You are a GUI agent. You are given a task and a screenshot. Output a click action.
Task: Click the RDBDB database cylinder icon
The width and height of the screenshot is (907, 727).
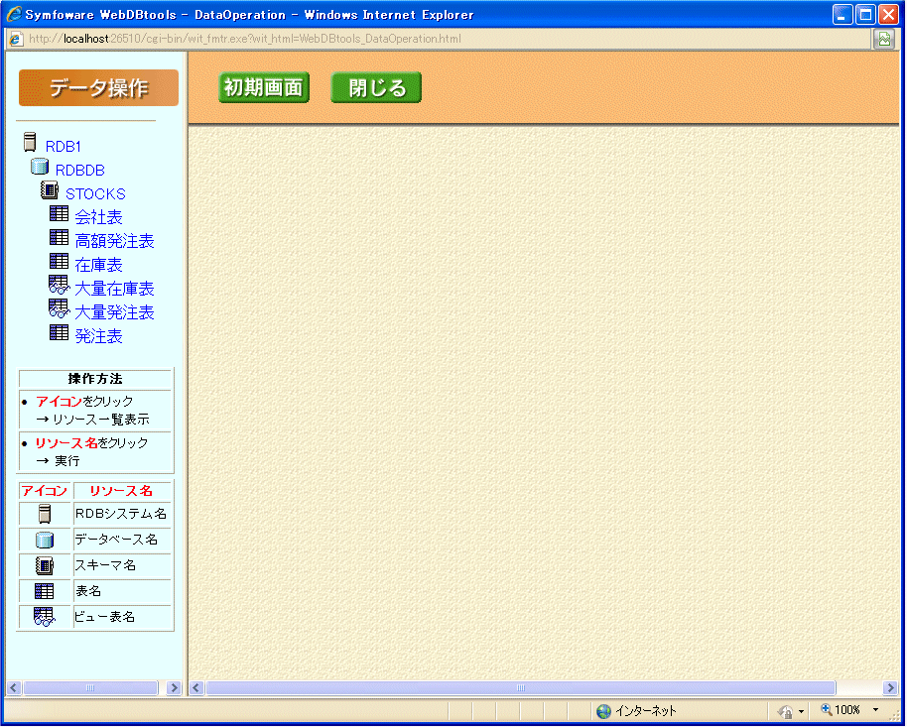[x=40, y=167]
